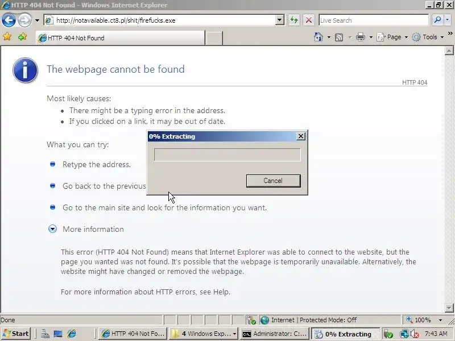The height and width of the screenshot is (341, 455).
Task: Click the green check shield tray icon
Action: click(x=388, y=334)
